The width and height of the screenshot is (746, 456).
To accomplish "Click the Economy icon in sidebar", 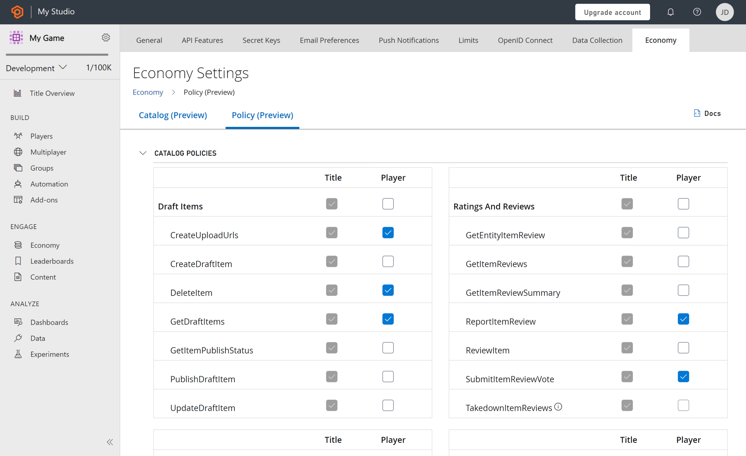I will click(18, 244).
